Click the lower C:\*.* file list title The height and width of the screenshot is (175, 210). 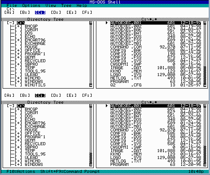click(149, 102)
